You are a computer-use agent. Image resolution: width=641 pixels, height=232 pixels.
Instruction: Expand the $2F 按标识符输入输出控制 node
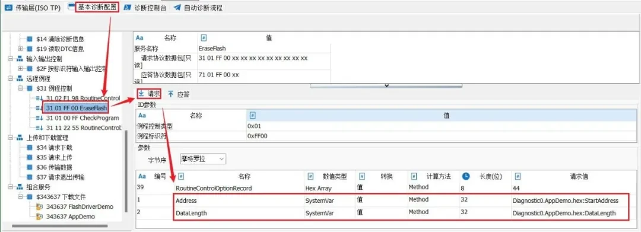[20, 69]
